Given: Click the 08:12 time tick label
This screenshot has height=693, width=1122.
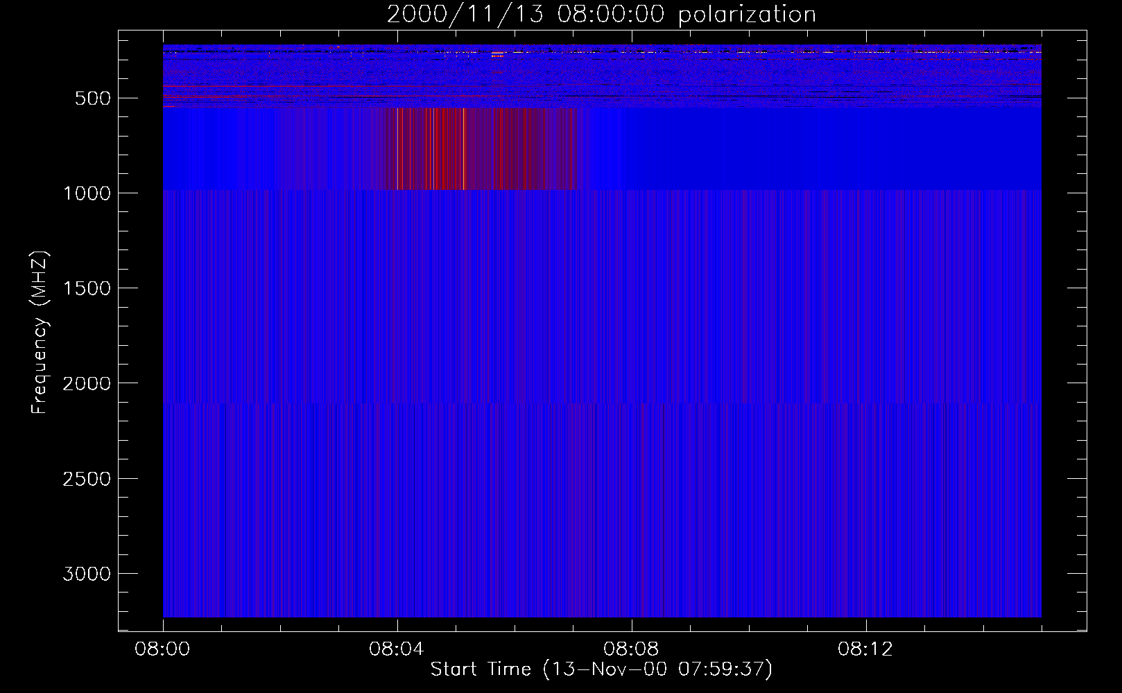Looking at the screenshot, I should 866,649.
